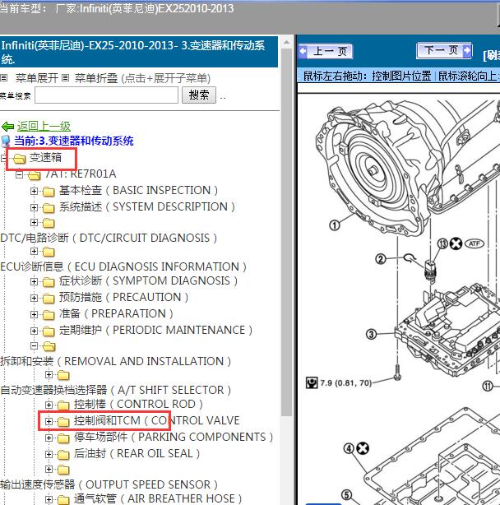Click the folder icon beside 基本检查 BASIC INSPECTION

49,192
